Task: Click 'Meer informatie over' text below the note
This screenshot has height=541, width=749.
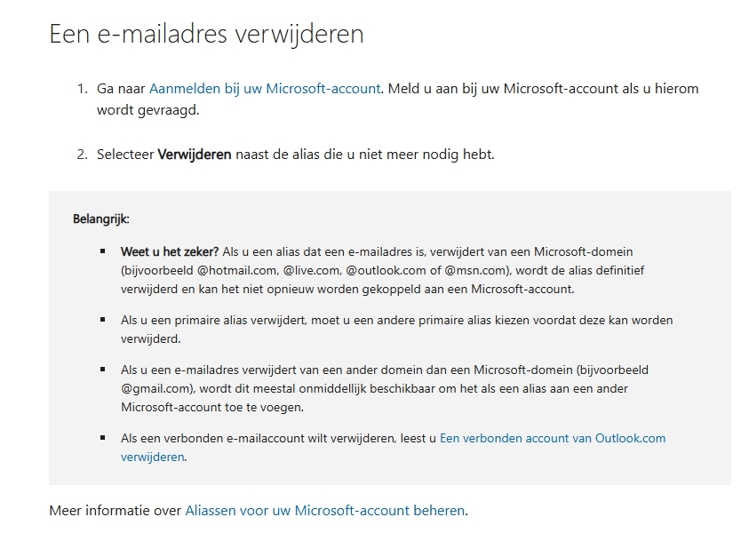Action: click(x=116, y=511)
